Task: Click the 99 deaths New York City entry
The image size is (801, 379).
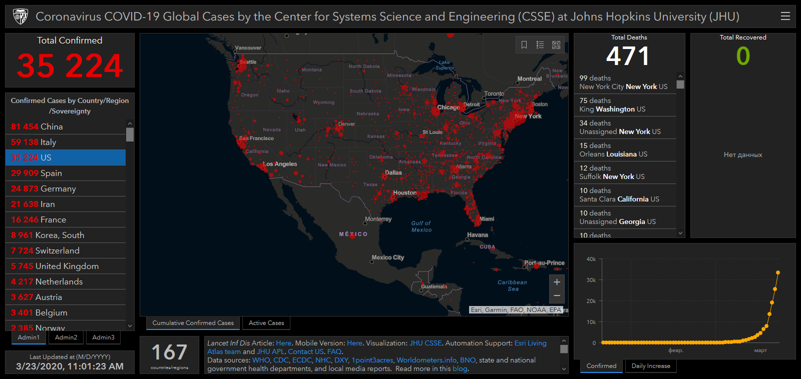Action: tap(625, 82)
